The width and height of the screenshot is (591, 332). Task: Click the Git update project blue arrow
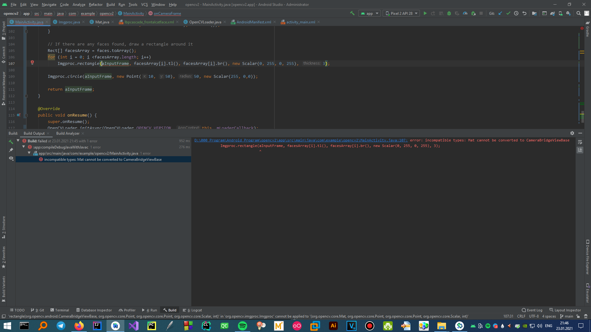point(500,13)
